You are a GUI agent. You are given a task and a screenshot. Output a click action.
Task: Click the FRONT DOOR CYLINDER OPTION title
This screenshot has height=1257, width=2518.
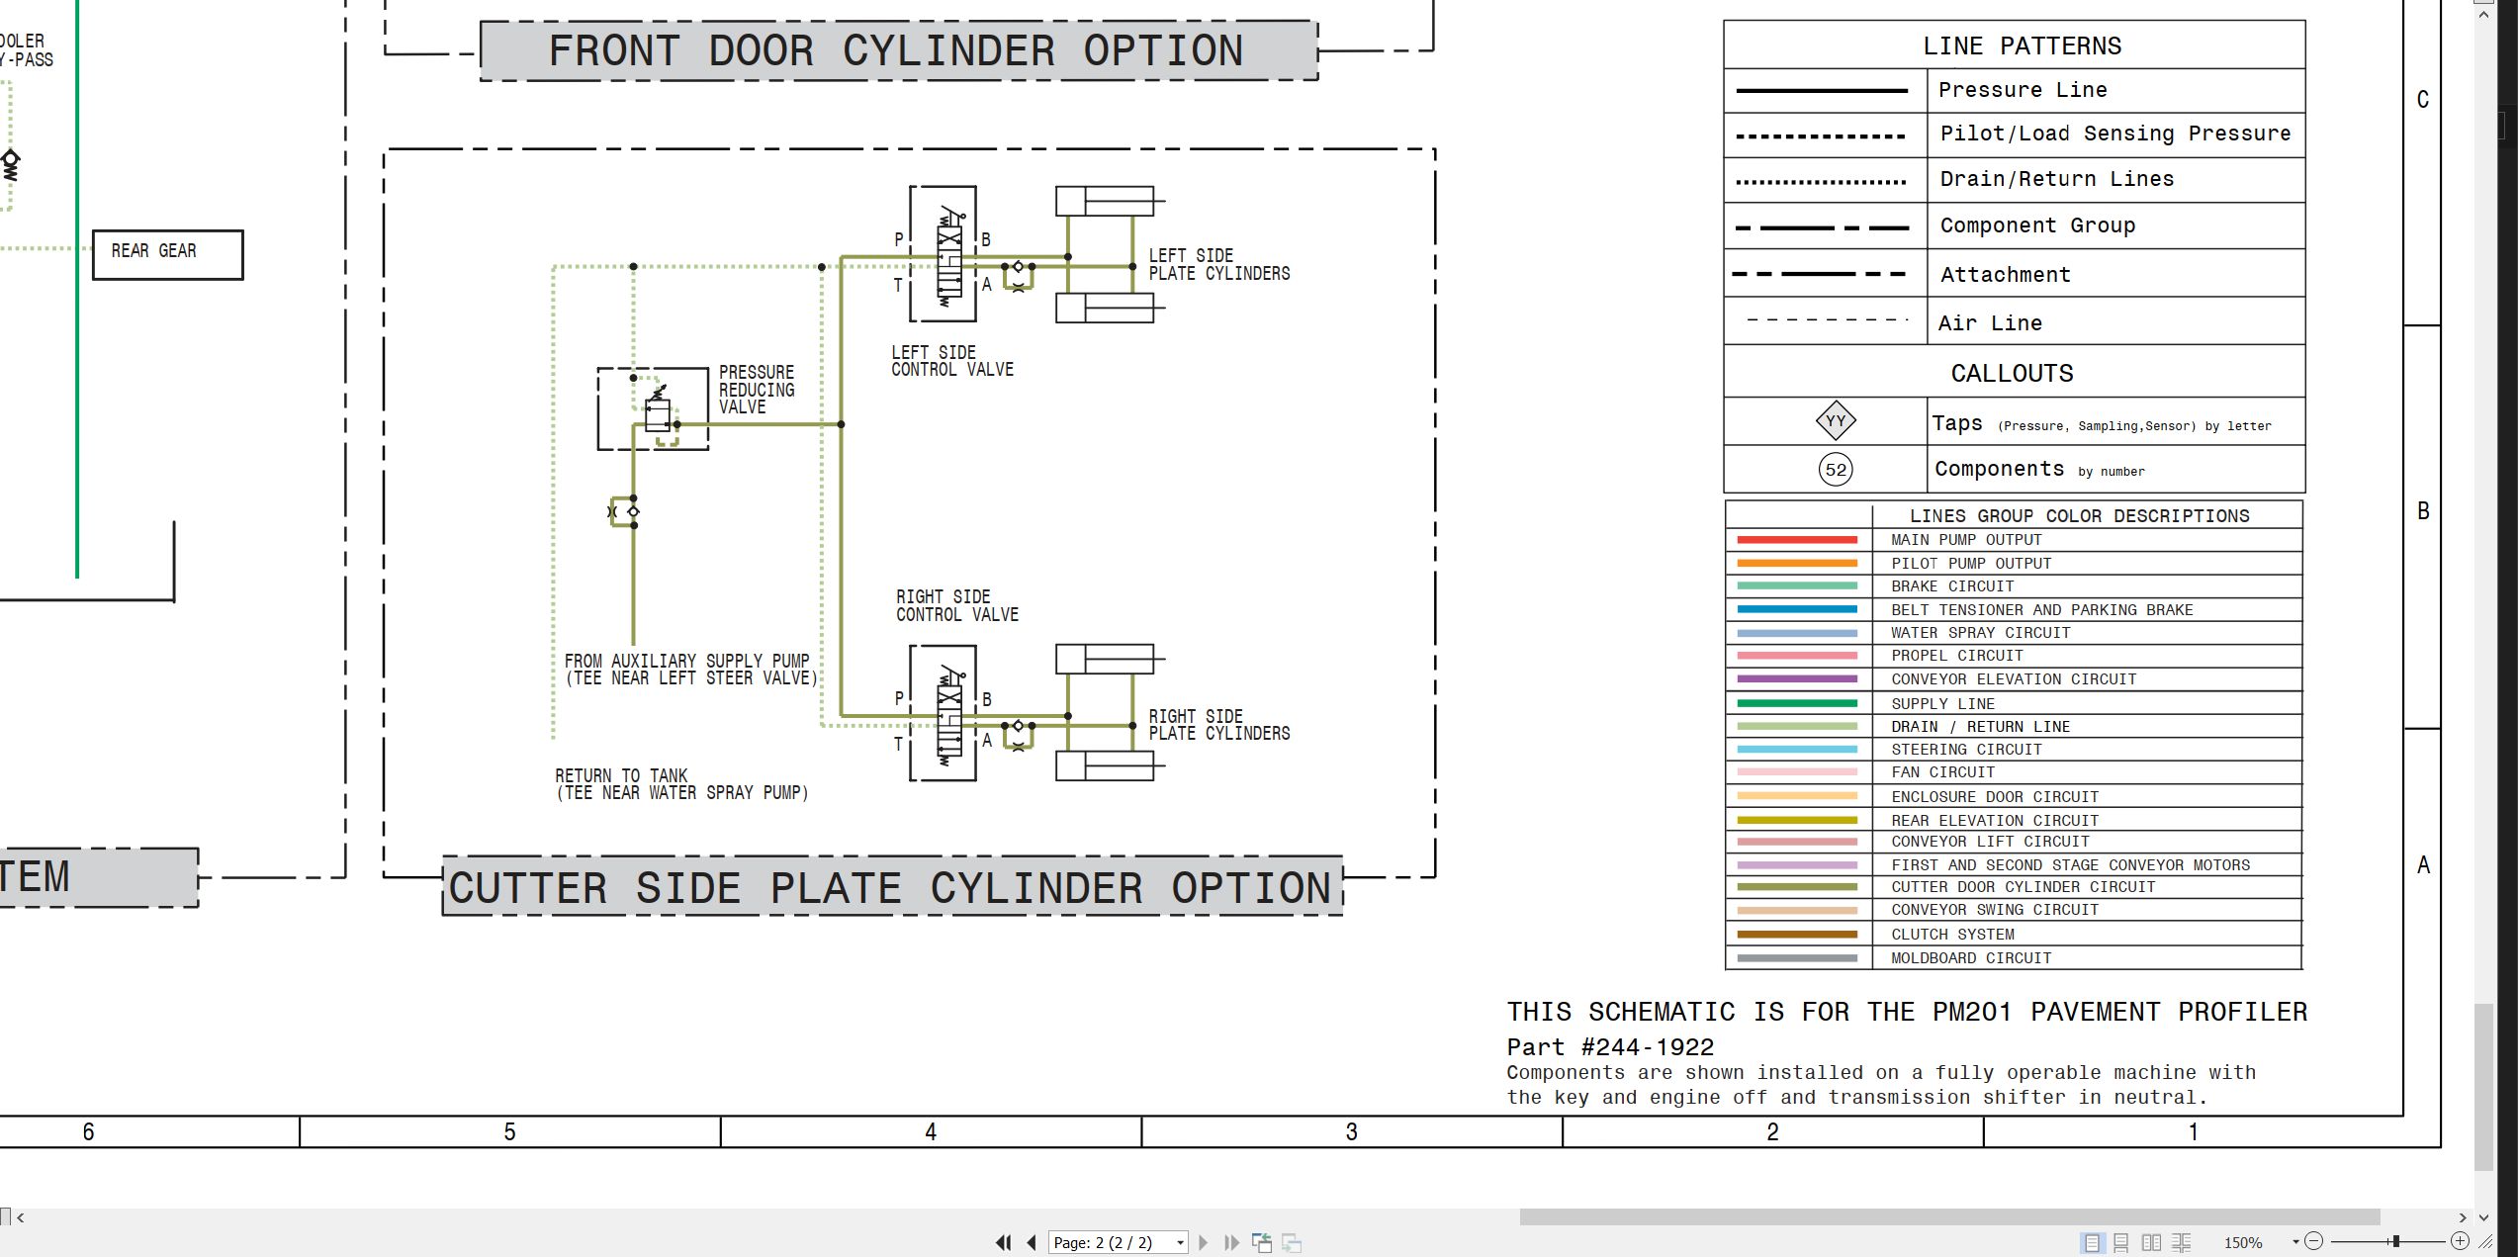[x=897, y=50]
